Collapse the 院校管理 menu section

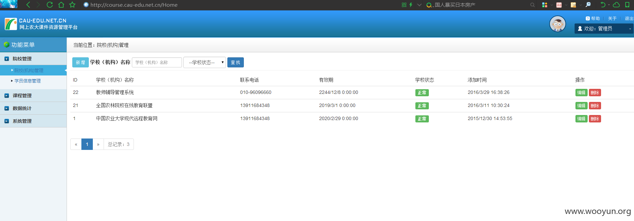click(x=33, y=59)
